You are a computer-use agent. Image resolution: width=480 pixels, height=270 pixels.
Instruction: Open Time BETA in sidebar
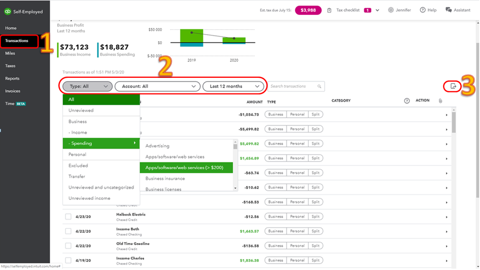[15, 104]
